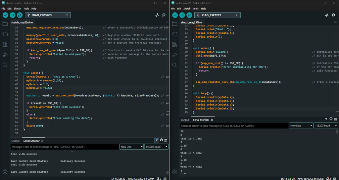This screenshot has height=180, width=339.
Task: Click COM4 message input field
Action: (65, 147)
